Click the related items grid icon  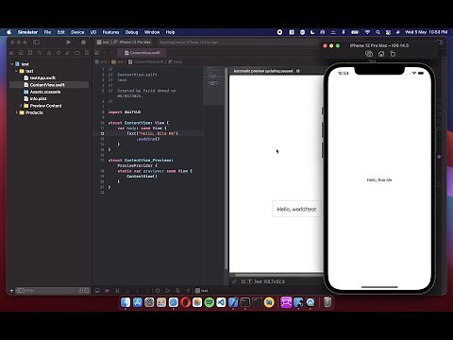(97, 53)
